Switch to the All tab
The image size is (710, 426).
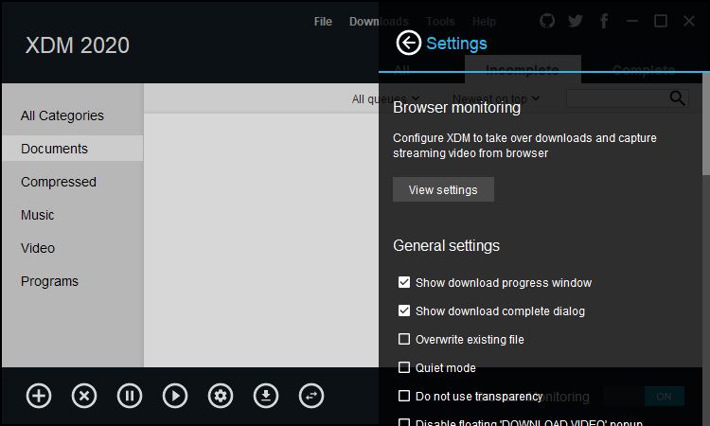click(401, 69)
